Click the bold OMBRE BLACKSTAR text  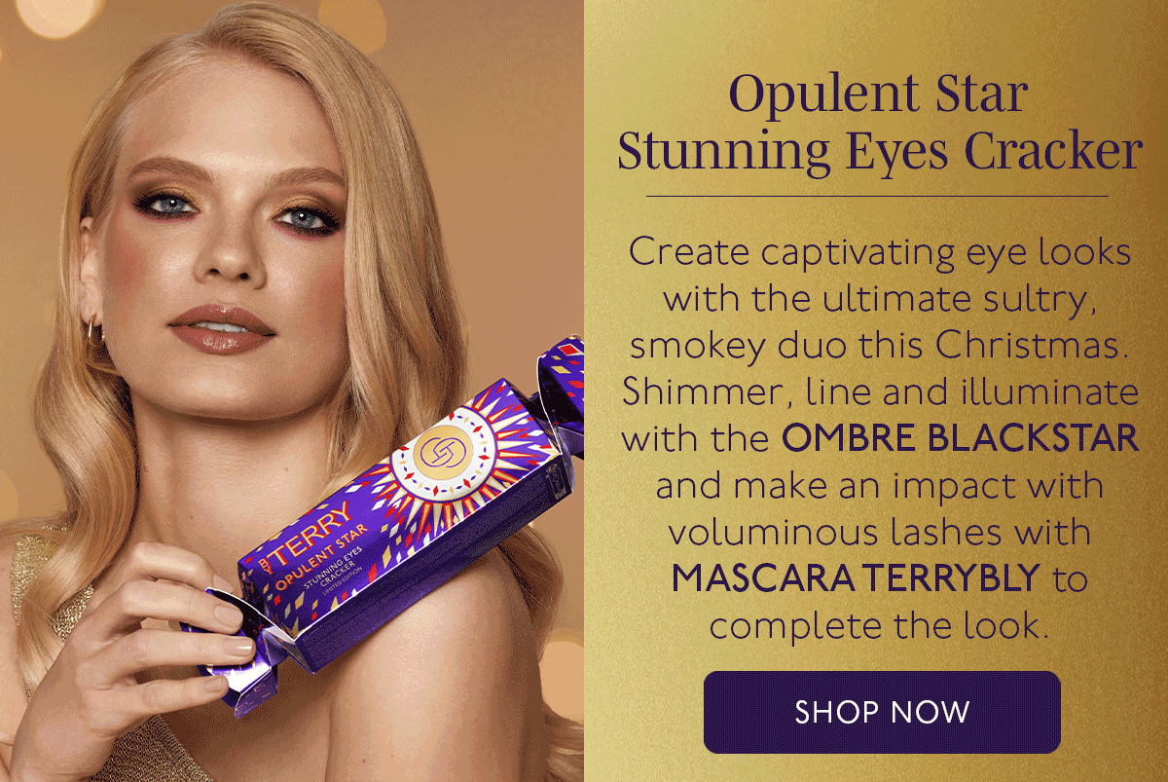[x=961, y=438]
